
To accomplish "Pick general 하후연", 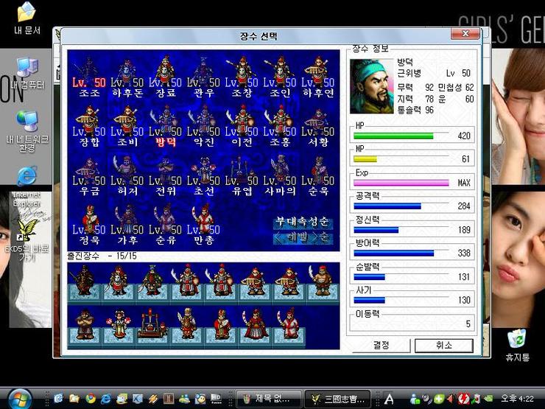I will point(318,77).
